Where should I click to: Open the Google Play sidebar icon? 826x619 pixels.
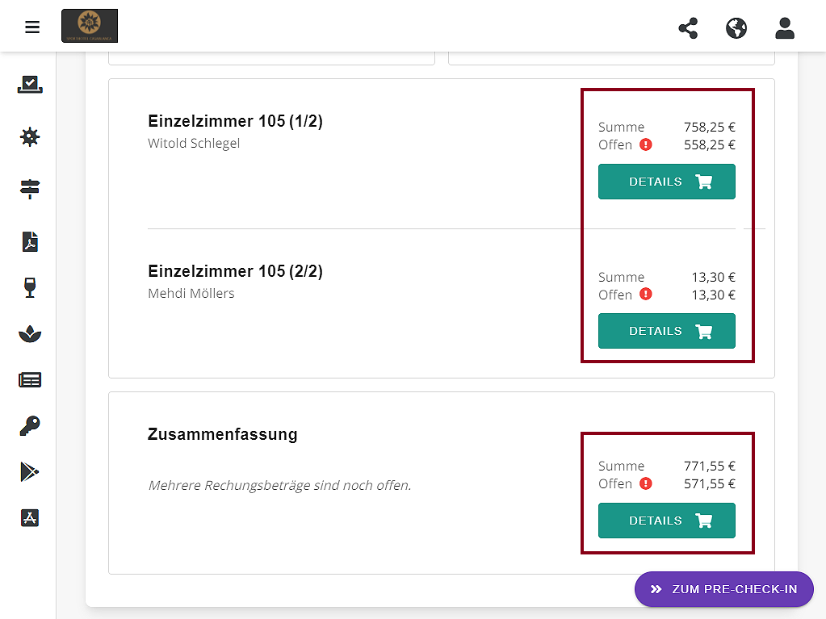tap(29, 472)
